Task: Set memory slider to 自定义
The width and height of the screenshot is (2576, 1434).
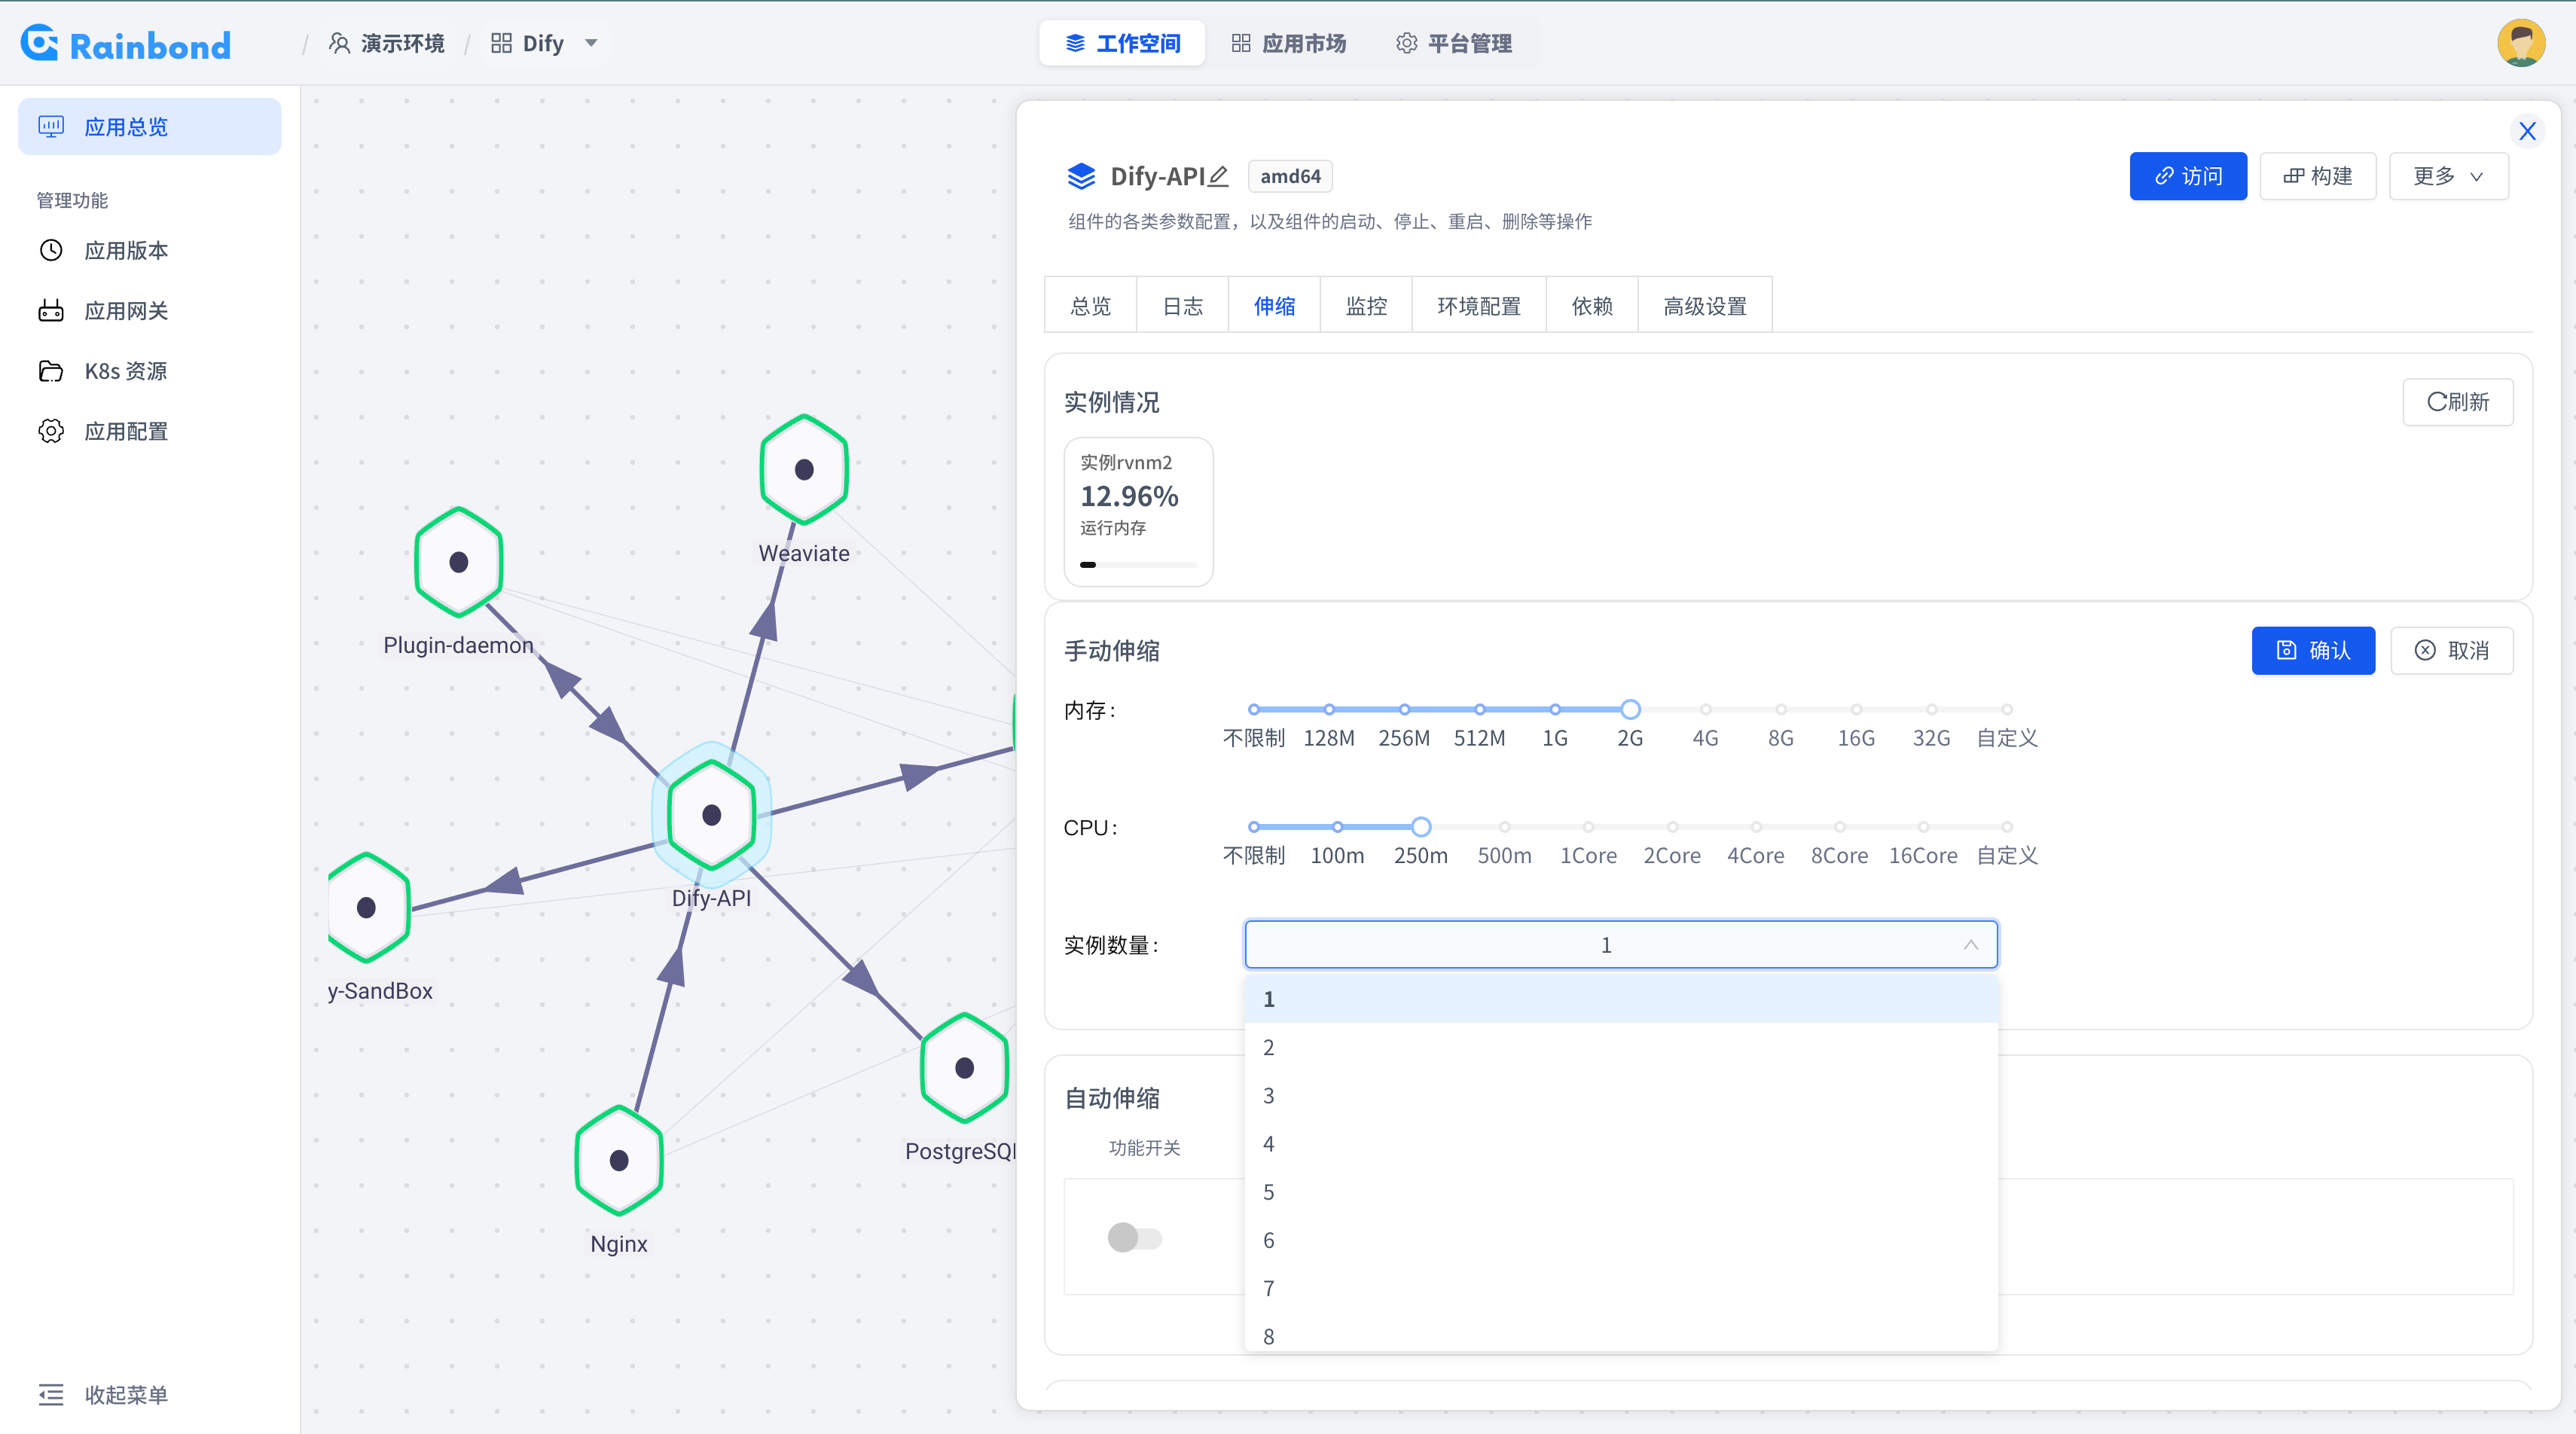Action: pyautogui.click(x=2006, y=709)
